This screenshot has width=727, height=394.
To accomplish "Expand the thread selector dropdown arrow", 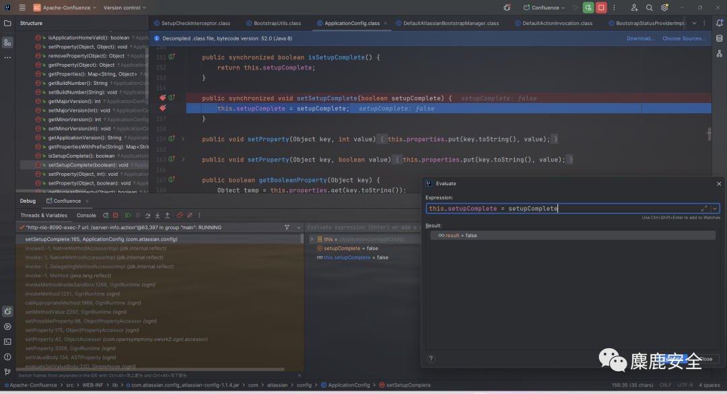I will click(299, 228).
